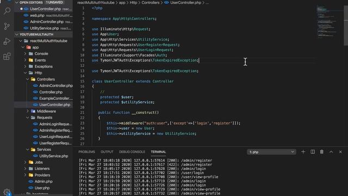
Task: Click 'Http' breadcrumb segment
Action: point(133,3)
